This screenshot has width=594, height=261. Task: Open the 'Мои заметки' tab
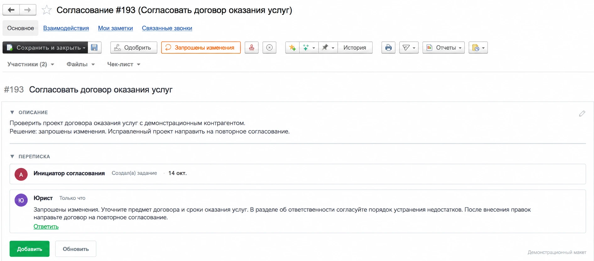[x=115, y=28]
